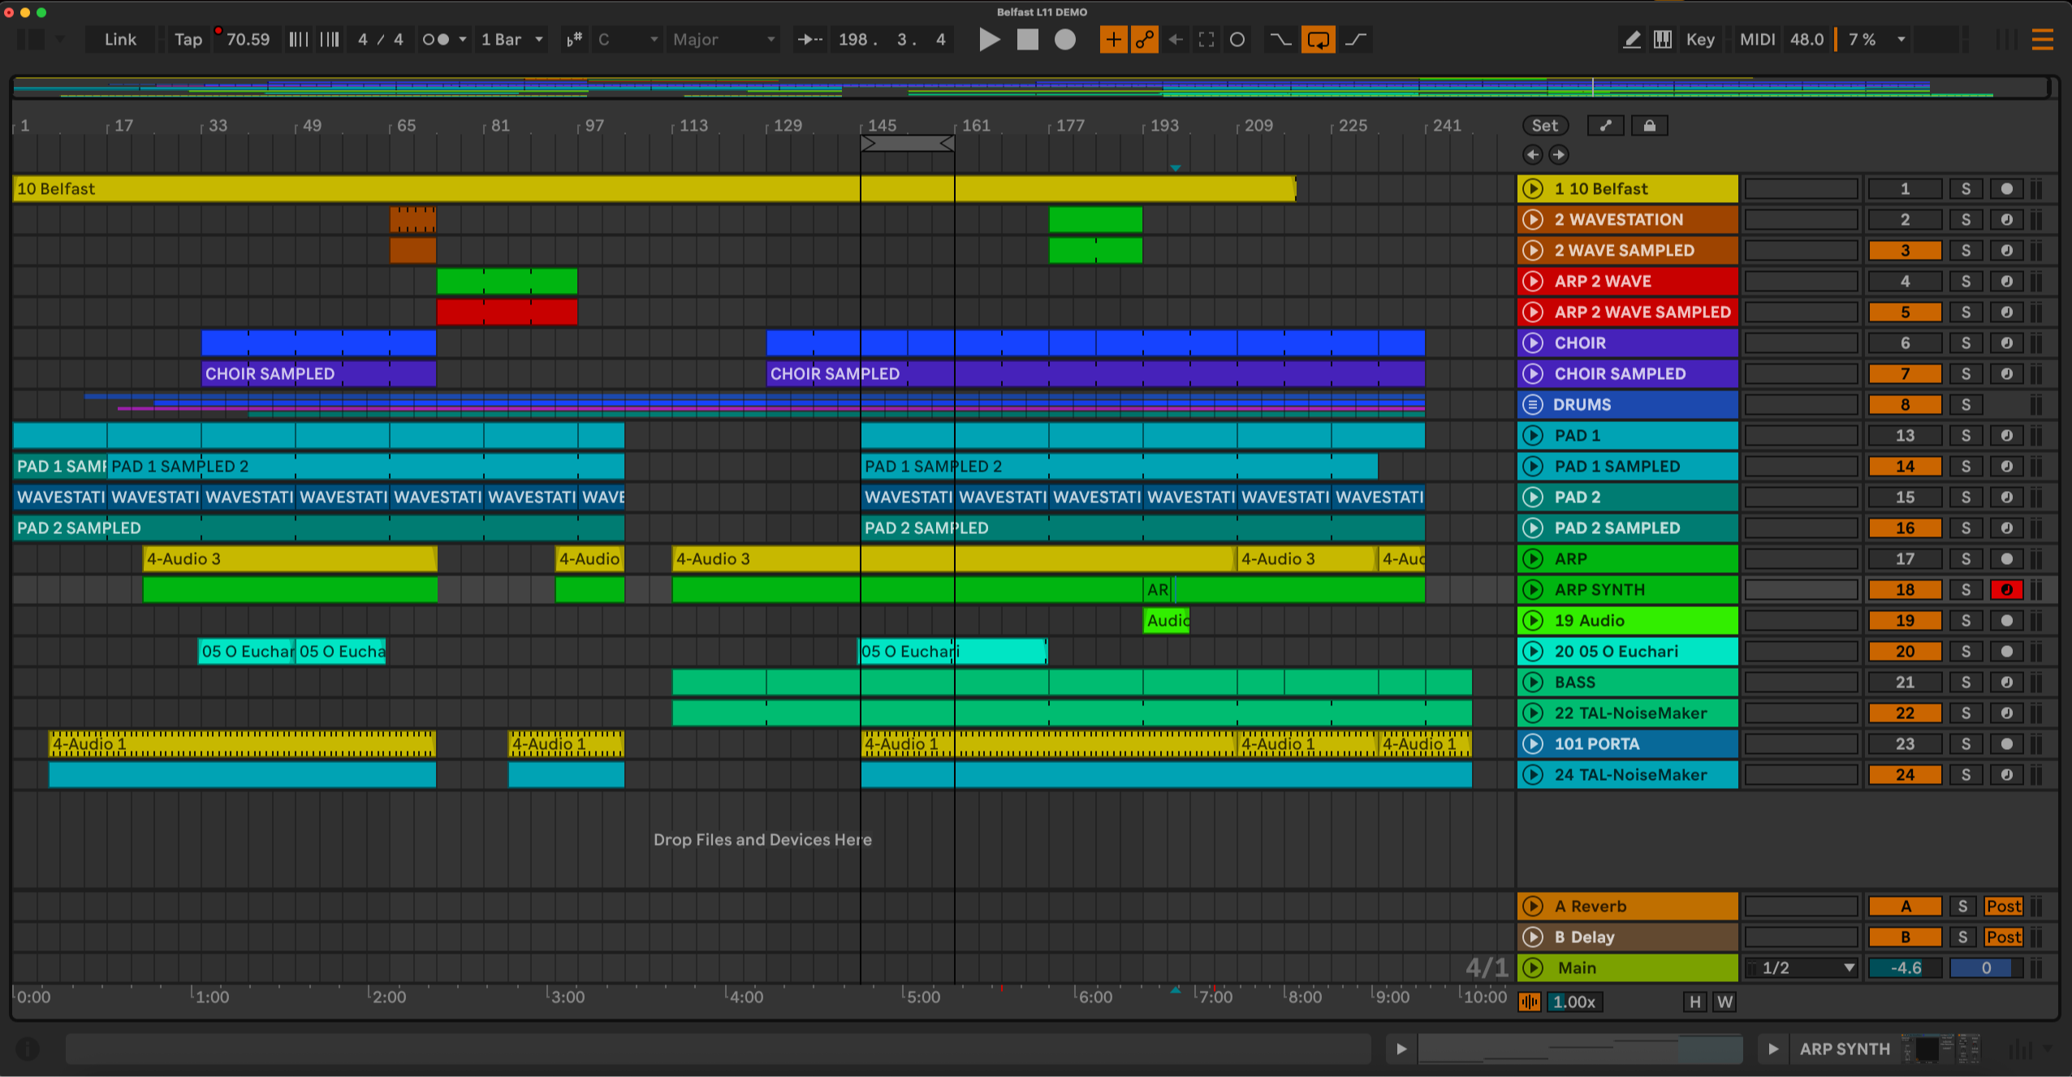Enable the Arrangement Record button
The height and width of the screenshot is (1077, 2072).
[1065, 40]
